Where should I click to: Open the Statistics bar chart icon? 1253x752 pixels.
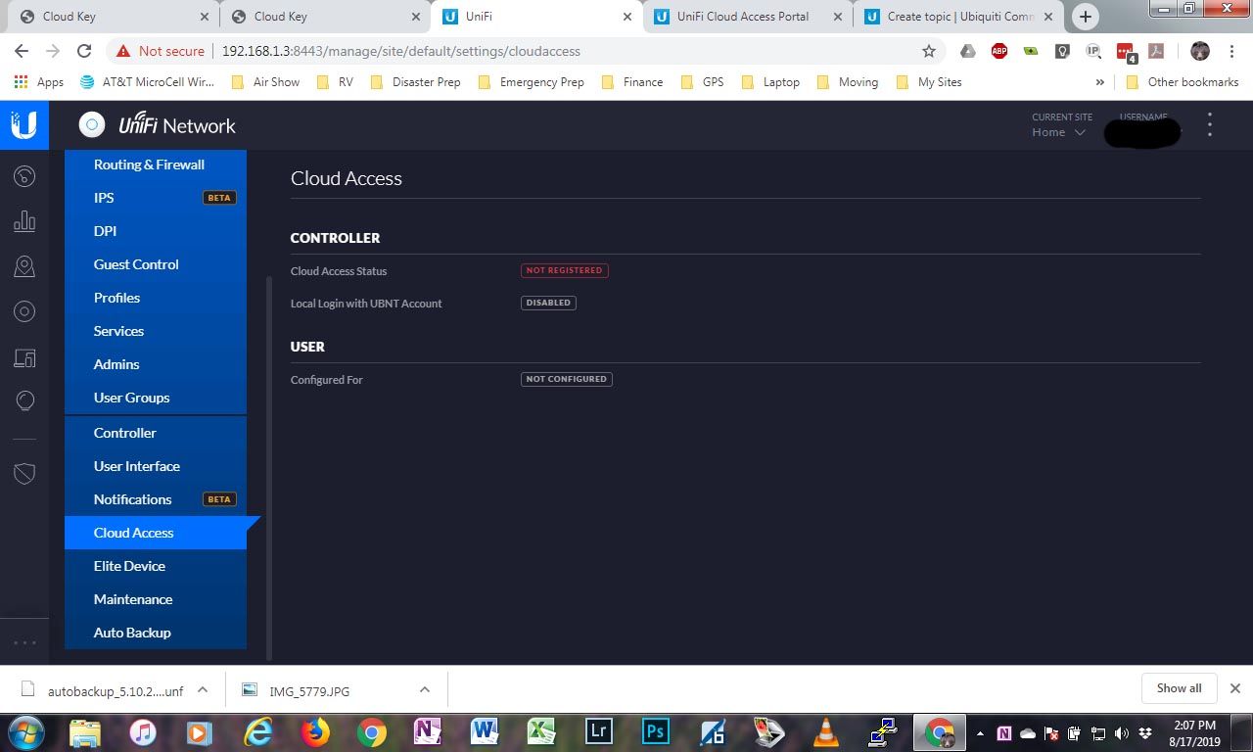click(24, 221)
